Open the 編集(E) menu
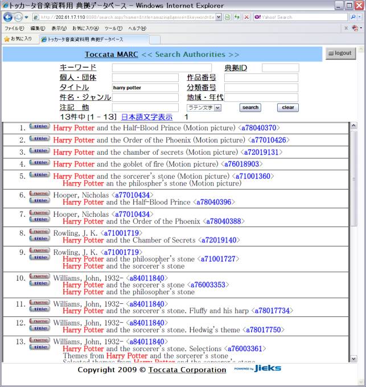 click(x=38, y=28)
